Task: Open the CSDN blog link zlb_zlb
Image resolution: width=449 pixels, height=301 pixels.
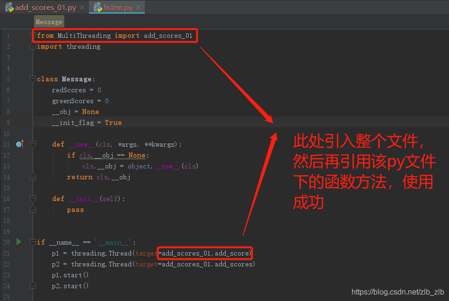Action: (x=396, y=292)
